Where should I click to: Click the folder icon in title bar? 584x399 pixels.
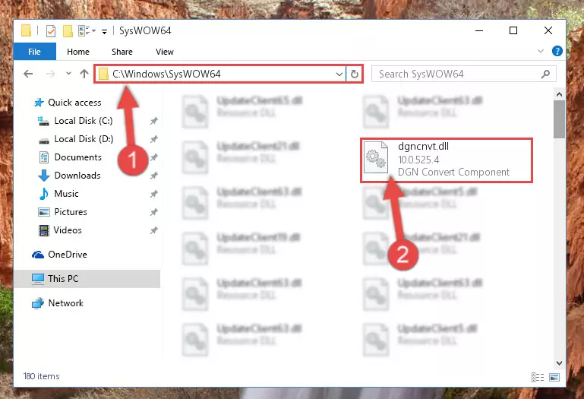point(26,30)
